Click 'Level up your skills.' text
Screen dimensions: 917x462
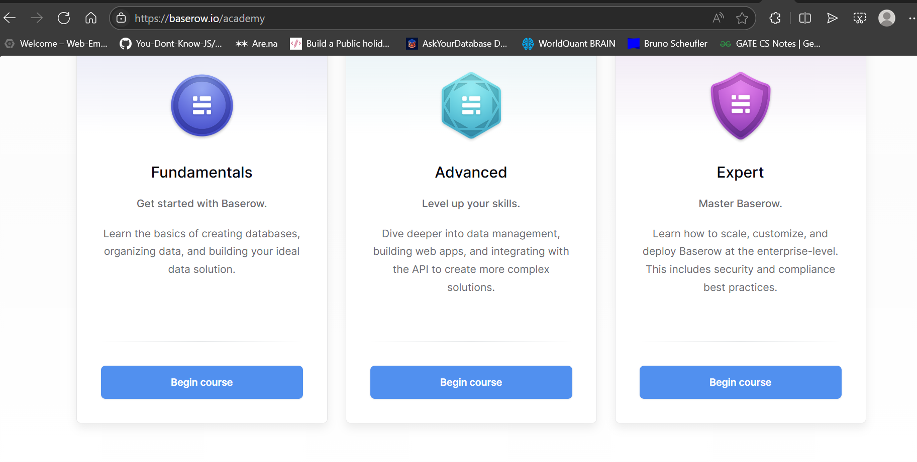click(x=471, y=204)
